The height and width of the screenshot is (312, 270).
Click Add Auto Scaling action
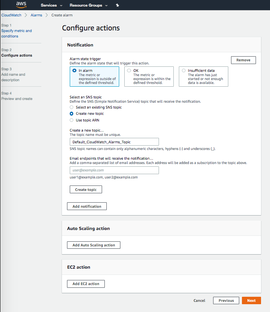click(94, 245)
